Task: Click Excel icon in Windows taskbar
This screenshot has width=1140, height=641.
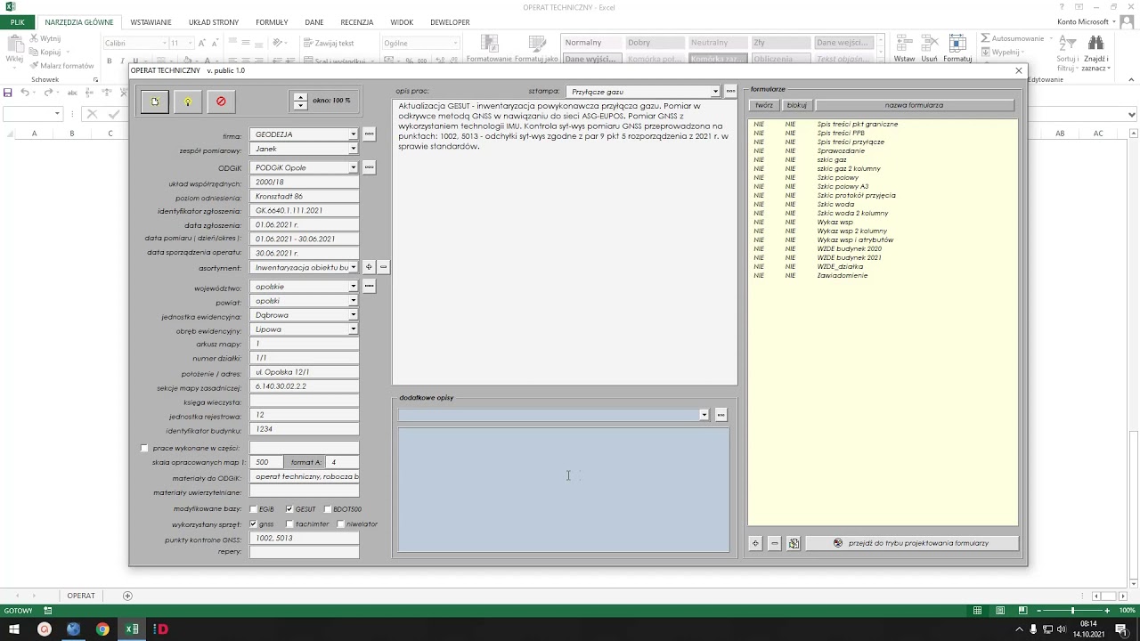Action: (x=132, y=629)
